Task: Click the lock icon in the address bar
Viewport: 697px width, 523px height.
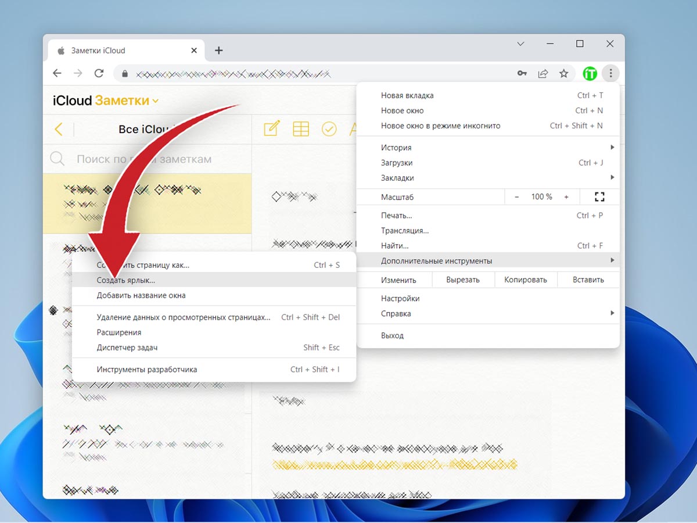Action: click(124, 74)
